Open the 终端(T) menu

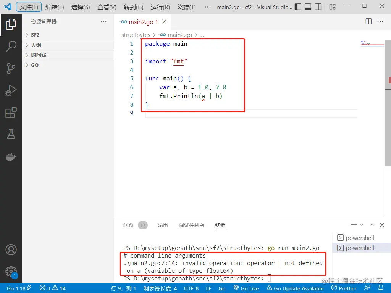pyautogui.click(x=186, y=7)
